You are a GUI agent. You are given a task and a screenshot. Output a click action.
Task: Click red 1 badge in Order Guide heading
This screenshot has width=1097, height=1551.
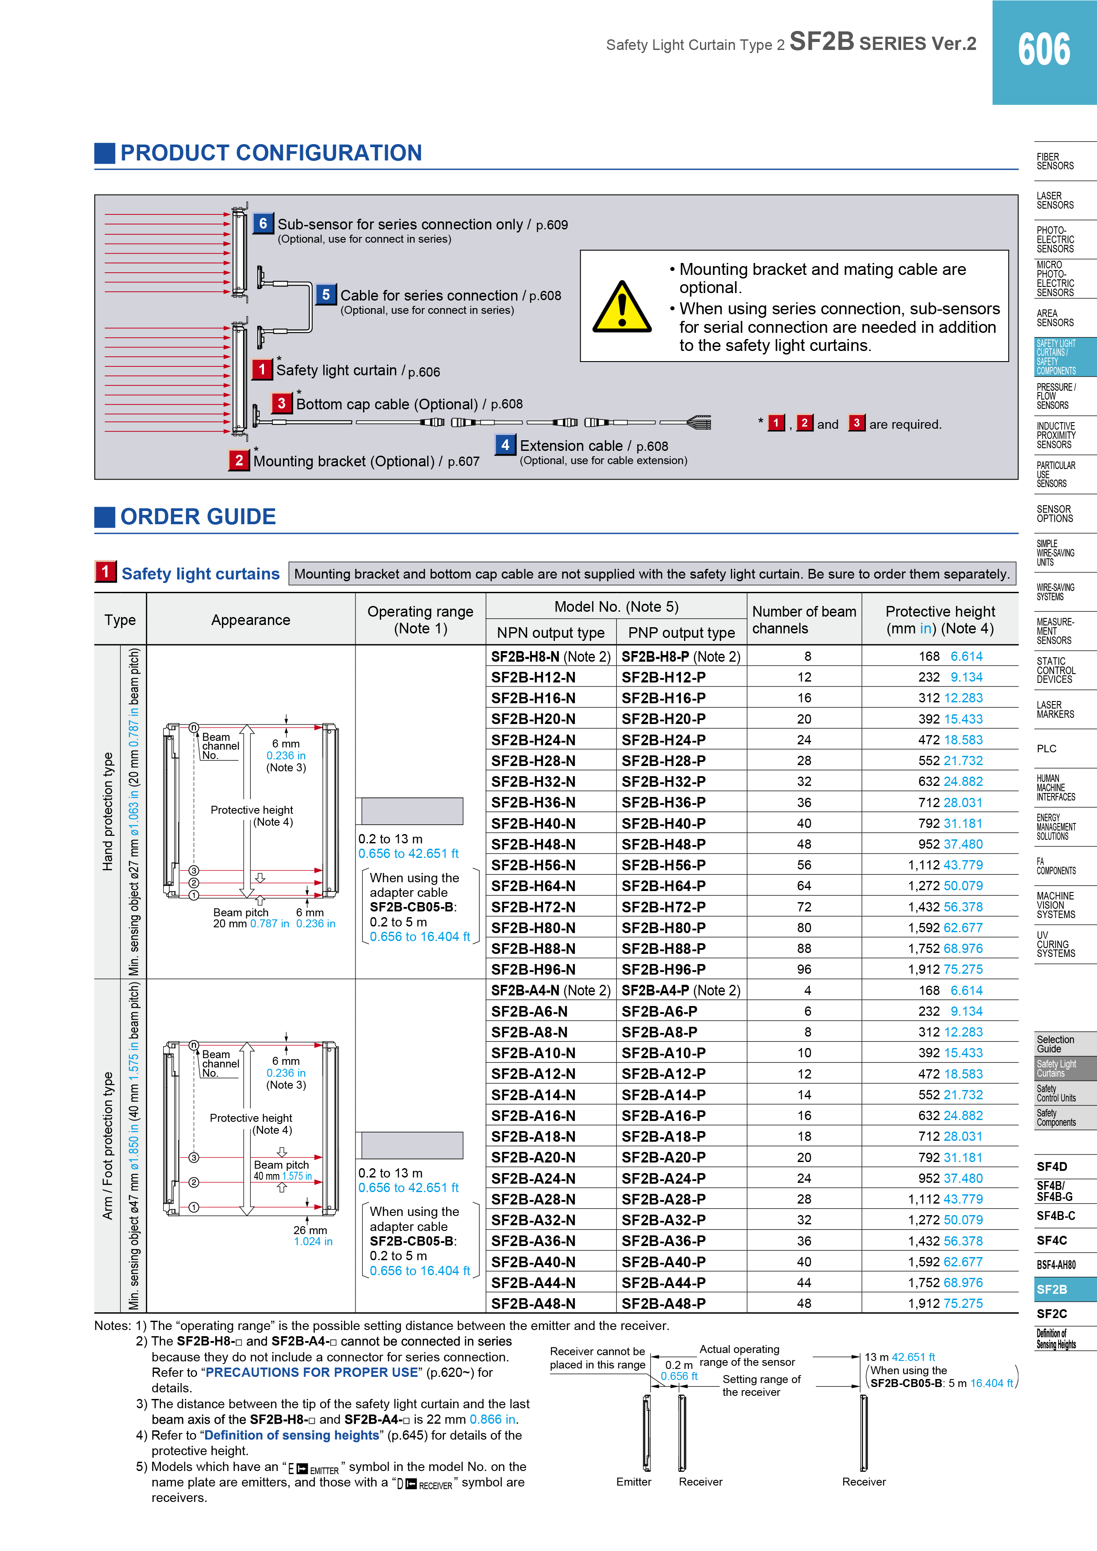105,572
